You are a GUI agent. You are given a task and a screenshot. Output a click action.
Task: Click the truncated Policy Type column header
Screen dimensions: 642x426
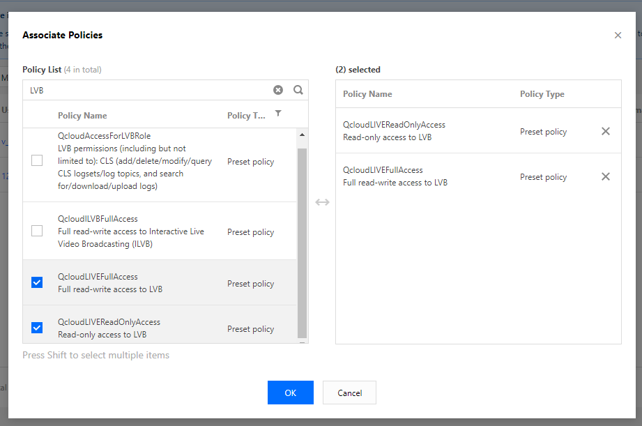(x=246, y=116)
